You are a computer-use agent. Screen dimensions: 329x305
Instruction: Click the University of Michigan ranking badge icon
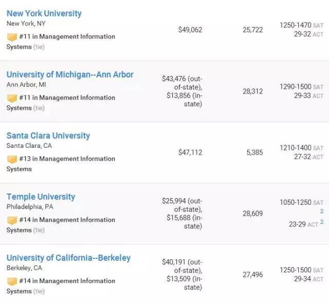tap(12, 98)
